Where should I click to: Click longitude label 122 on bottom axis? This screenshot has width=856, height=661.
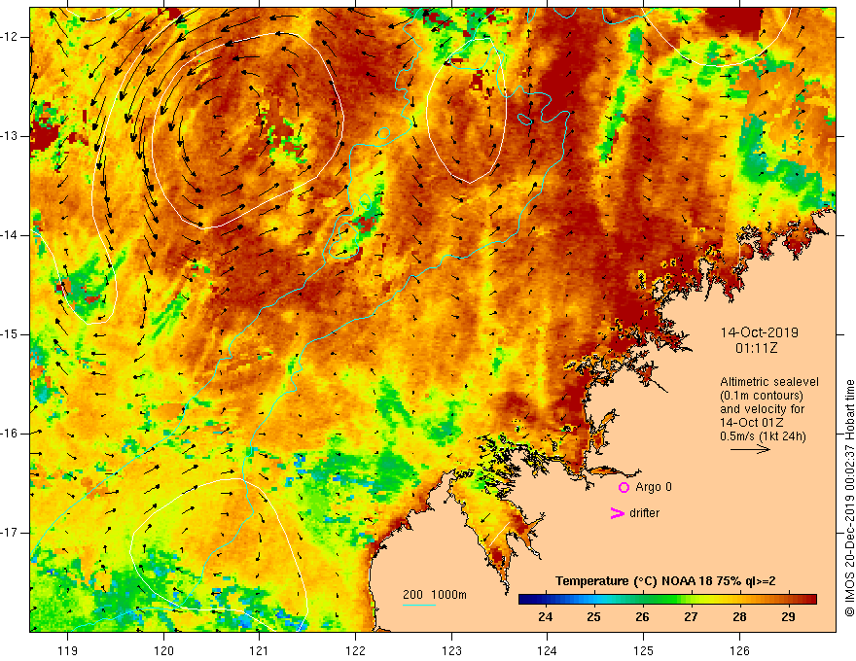(x=355, y=650)
